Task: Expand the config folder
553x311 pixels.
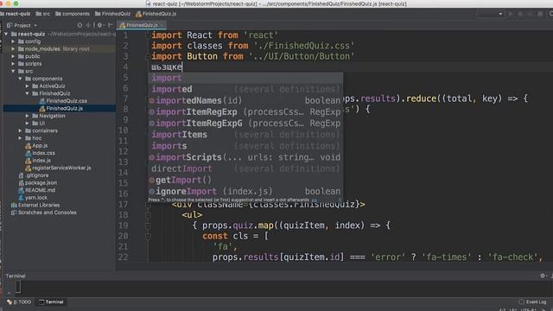Action: [13, 41]
